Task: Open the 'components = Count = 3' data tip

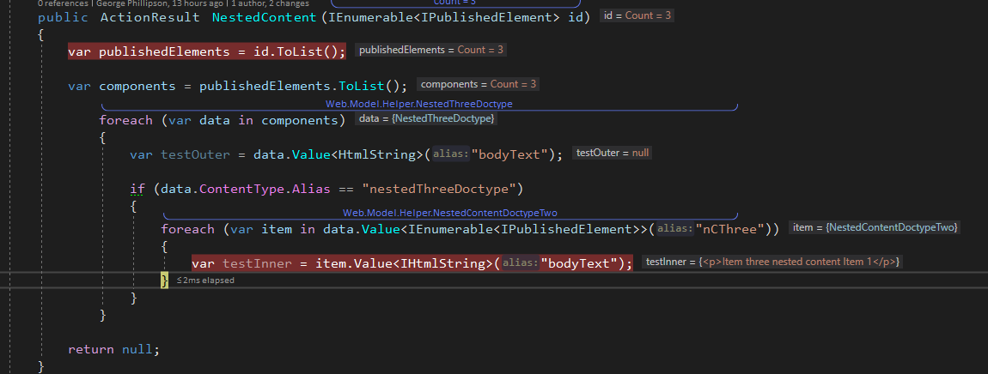Action: point(479,84)
